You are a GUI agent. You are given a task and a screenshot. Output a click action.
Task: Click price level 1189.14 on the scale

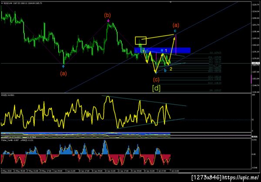click(255, 38)
